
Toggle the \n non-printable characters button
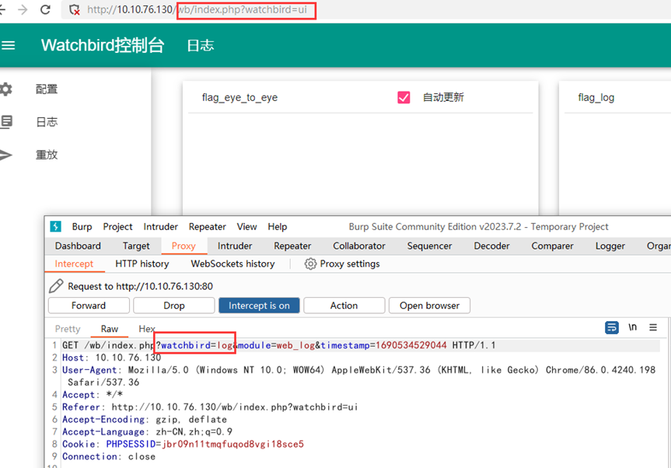pyautogui.click(x=633, y=328)
